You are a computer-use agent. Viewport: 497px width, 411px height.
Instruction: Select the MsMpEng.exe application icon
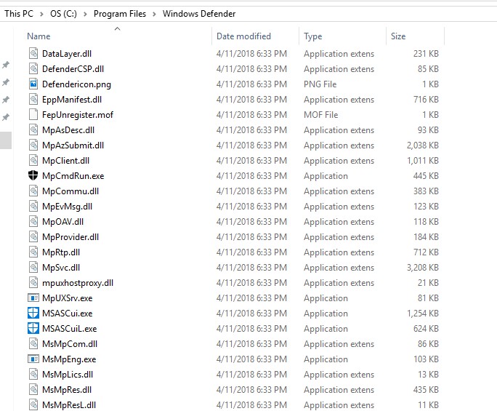[x=33, y=359]
